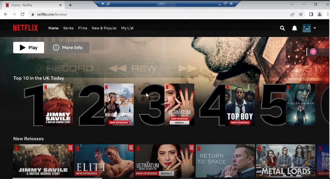The width and height of the screenshot is (330, 179).
Task: Open Jimmy Savile in New Releases
Action: click(43, 161)
